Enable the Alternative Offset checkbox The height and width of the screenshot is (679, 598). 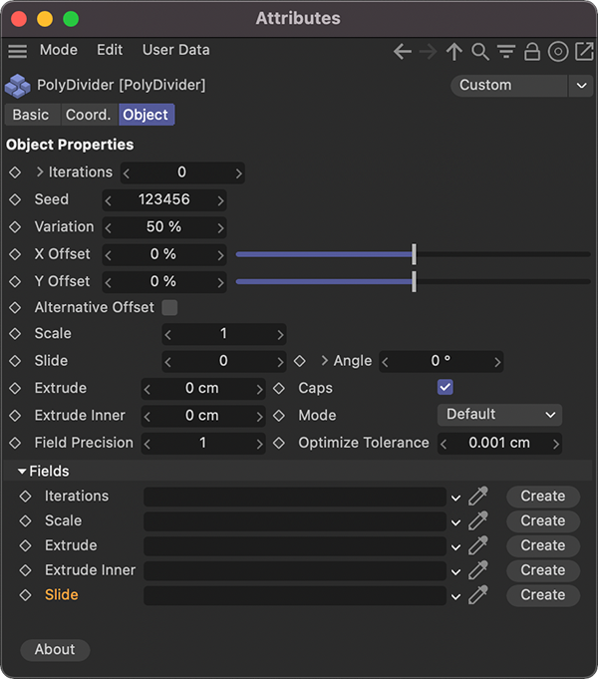169,307
